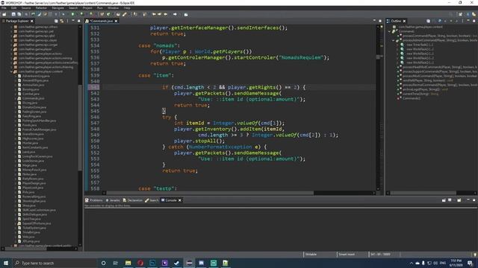
Task: Maximize the Console view panel
Action: click(474, 200)
